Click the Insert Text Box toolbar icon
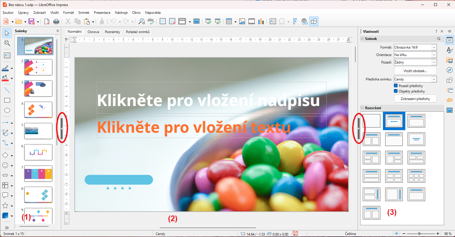Viewport: 455px width, 237px height. [x=273, y=21]
